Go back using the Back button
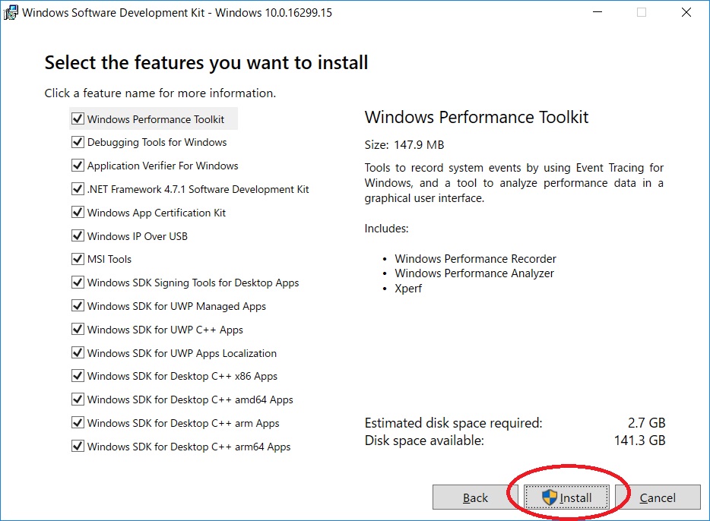Image resolution: width=710 pixels, height=521 pixels. click(x=475, y=497)
